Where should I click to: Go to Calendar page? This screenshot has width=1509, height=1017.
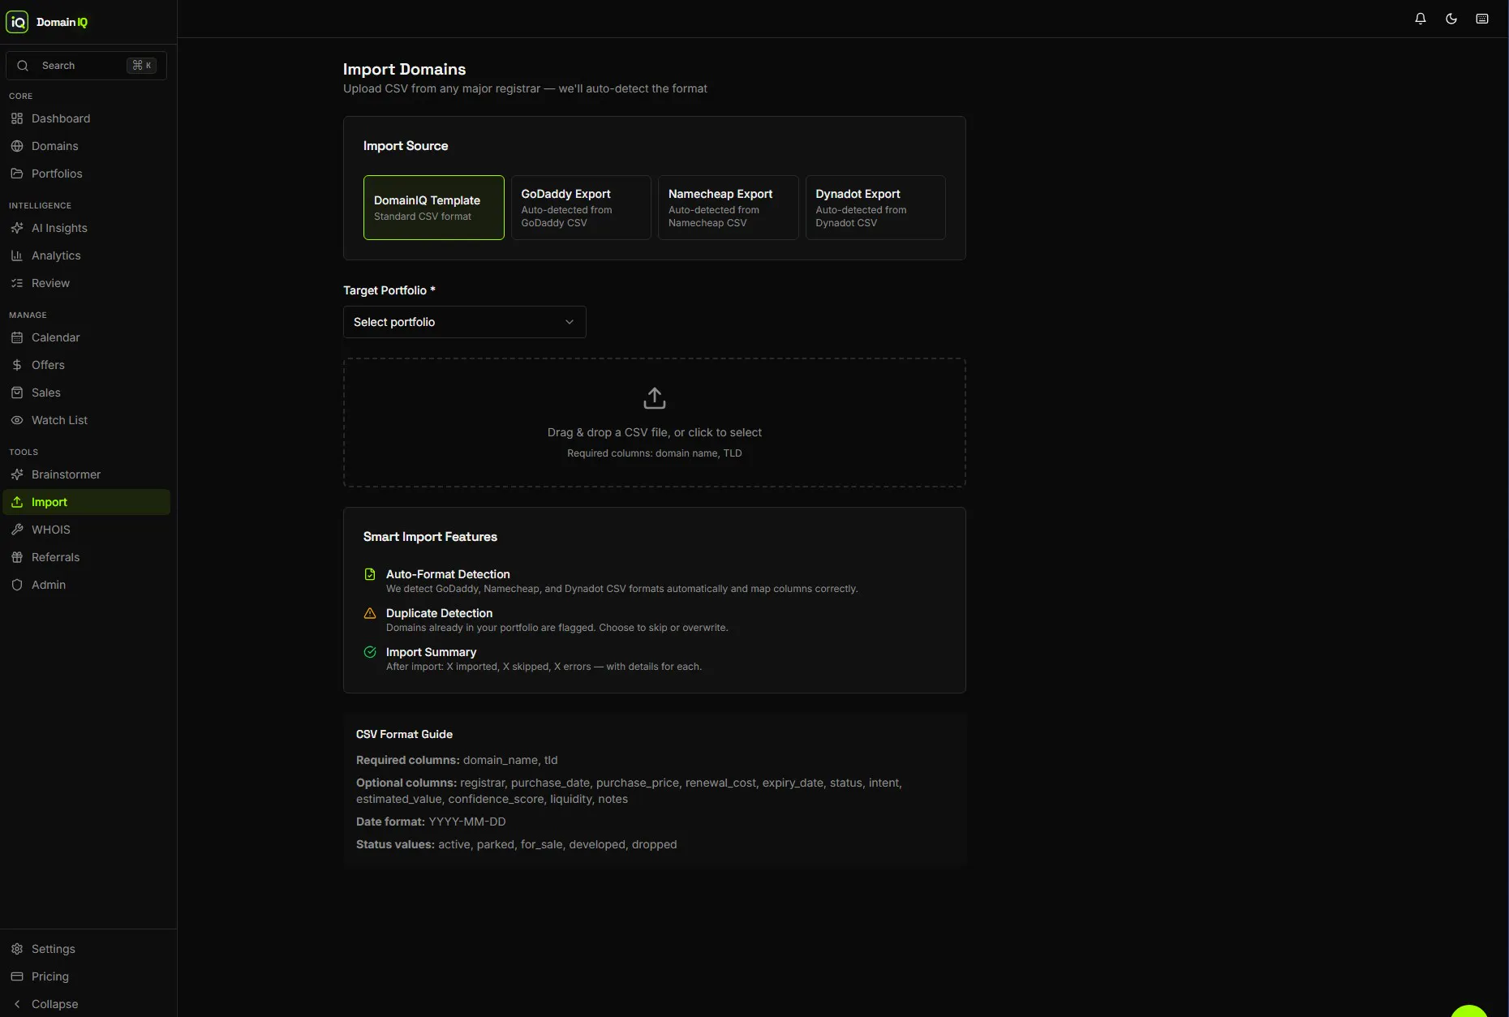(87, 337)
